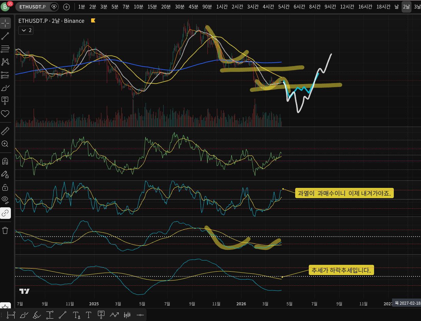Open the user profile menu with 15 badge
The width and height of the screenshot is (421, 321).
(x=6, y=6)
